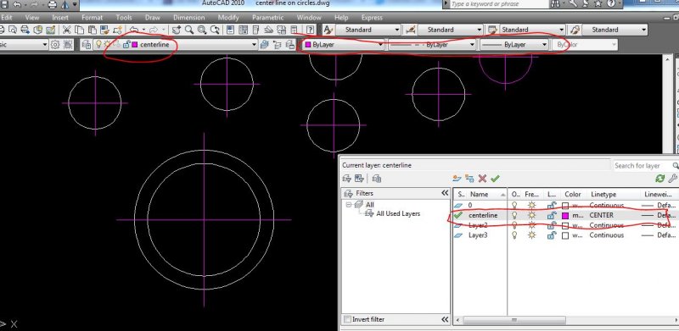Click the Pan realtime hand icon
Viewport: 679px width, 331px height.
tap(177, 30)
